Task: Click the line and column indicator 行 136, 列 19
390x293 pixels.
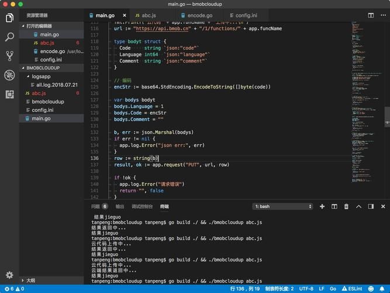Action: click(x=245, y=289)
